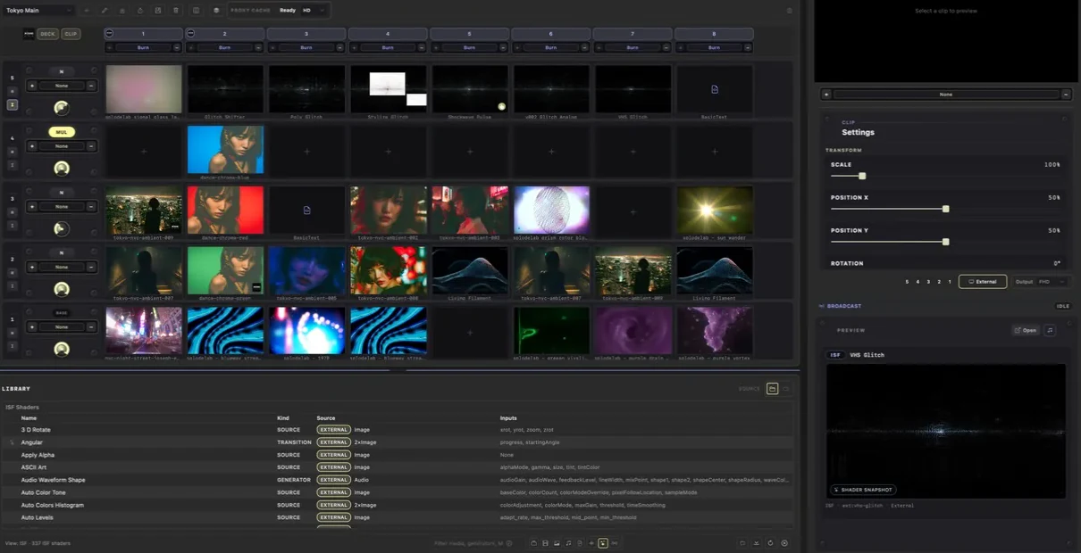Select column 3 header
Screen dimensions: 1081x553
[x=306, y=33]
